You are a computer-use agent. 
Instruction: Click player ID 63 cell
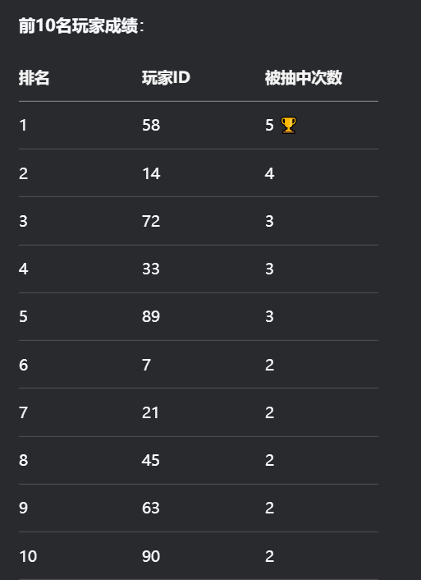click(x=151, y=508)
